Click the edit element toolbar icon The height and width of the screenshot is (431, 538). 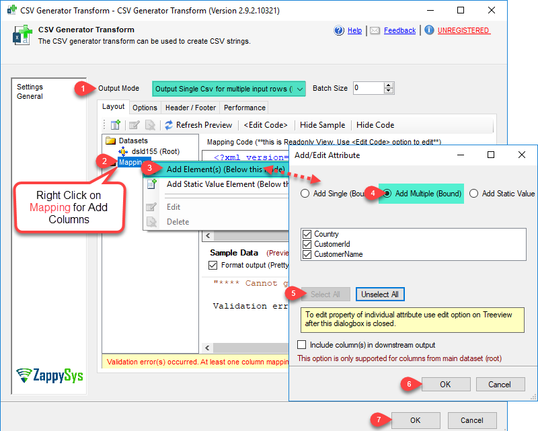pyautogui.click(x=134, y=125)
